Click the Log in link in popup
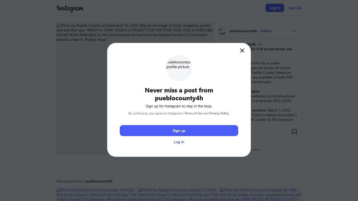Viewport: 358px width, 201px height. [x=179, y=142]
